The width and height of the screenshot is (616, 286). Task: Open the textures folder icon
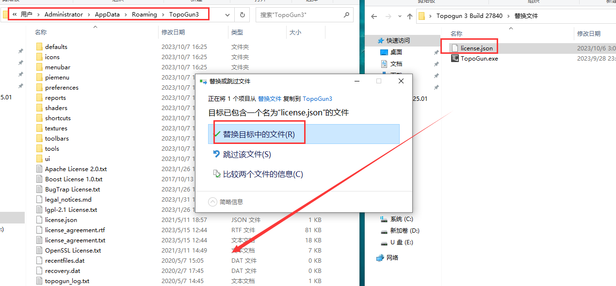40,128
